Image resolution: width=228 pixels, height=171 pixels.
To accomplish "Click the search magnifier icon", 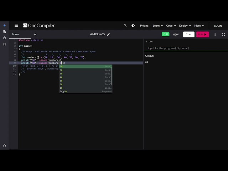I will click(x=125, y=26).
